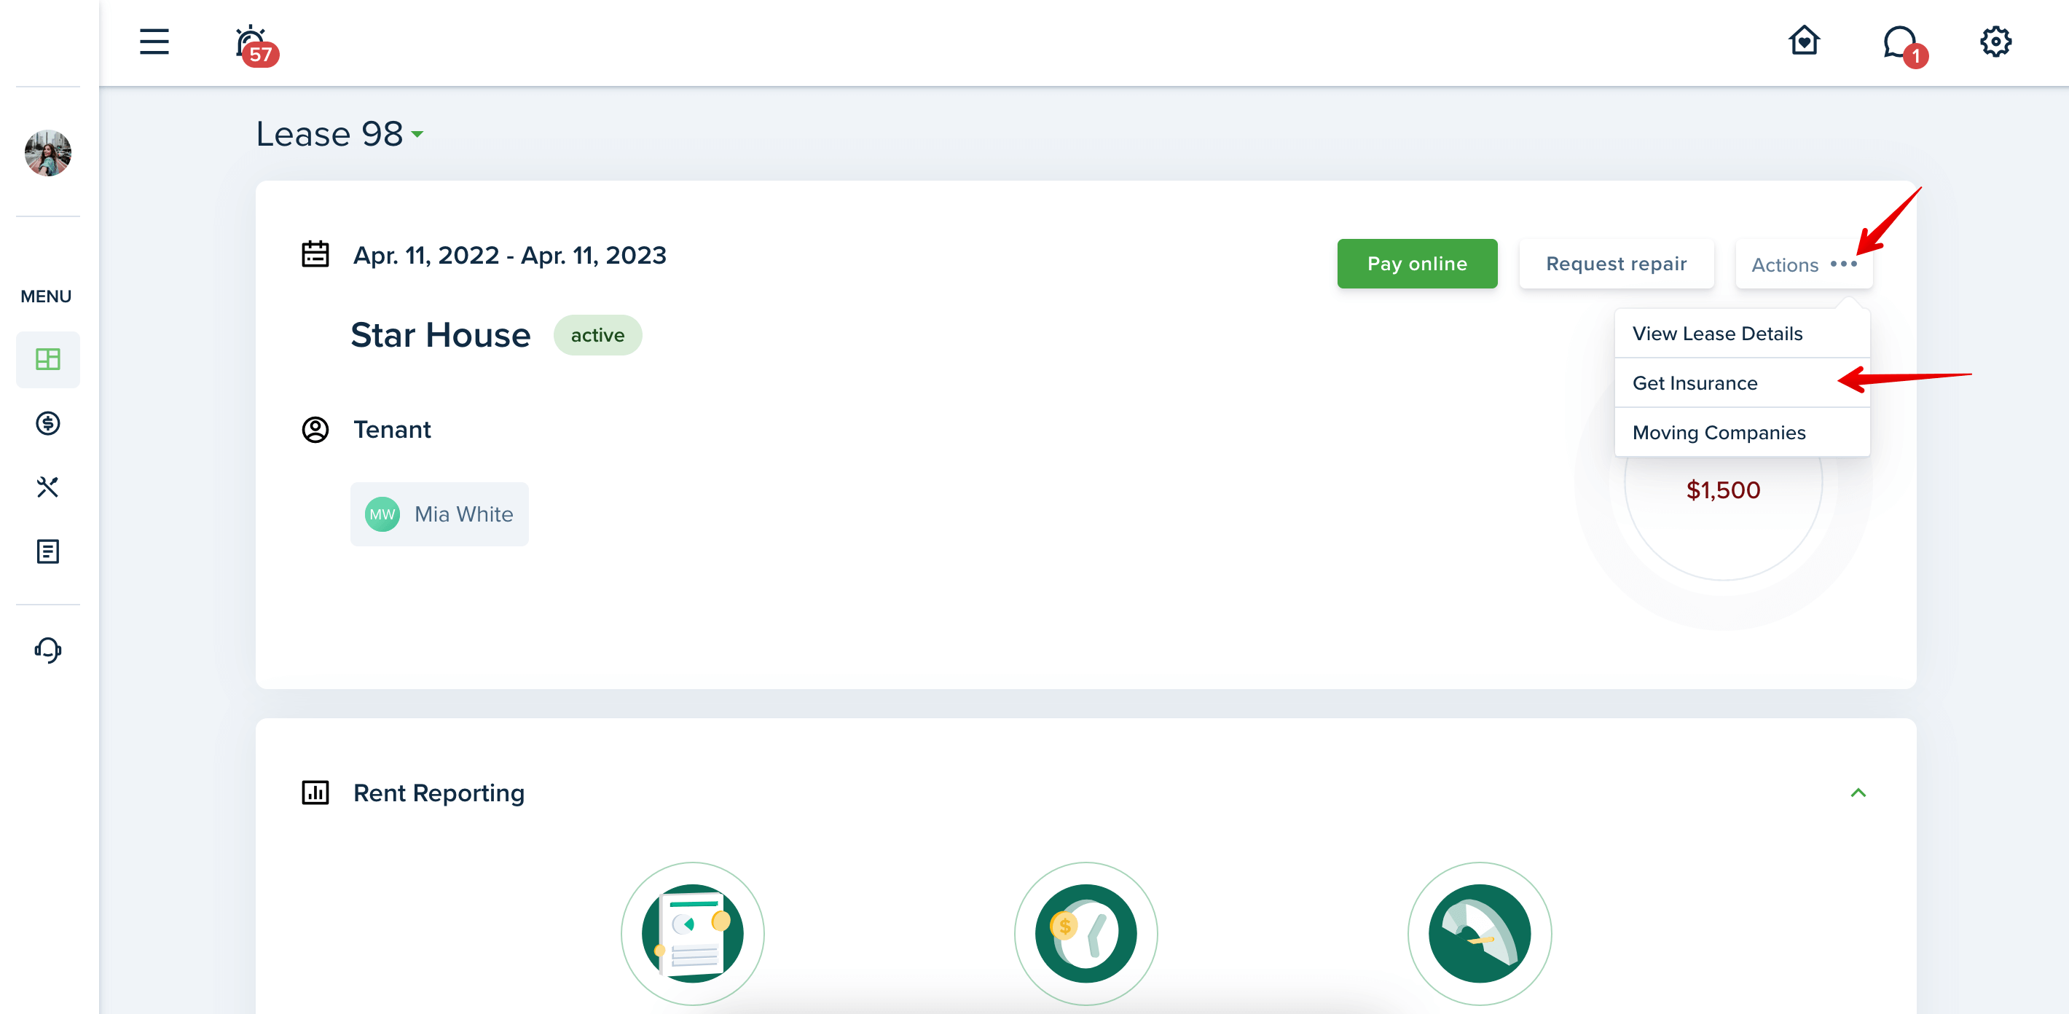Viewport: 2069px width, 1014px height.
Task: Open the documents sidebar icon
Action: (x=48, y=551)
